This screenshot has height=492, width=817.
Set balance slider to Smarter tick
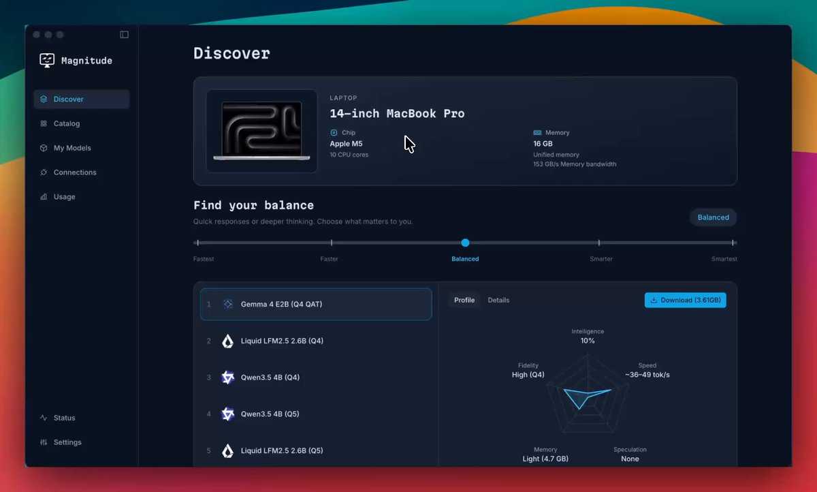599,243
